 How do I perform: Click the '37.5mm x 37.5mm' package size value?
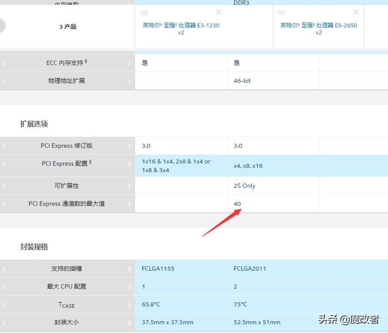(x=168, y=322)
